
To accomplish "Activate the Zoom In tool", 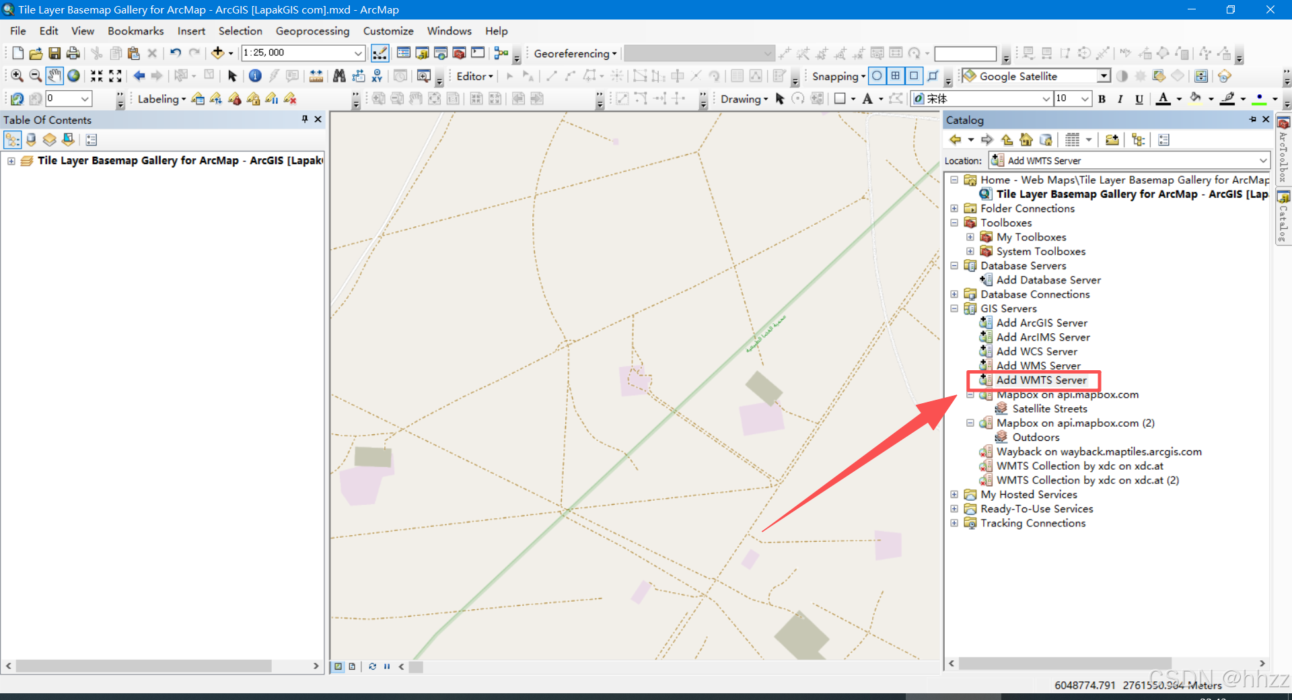I will point(17,75).
